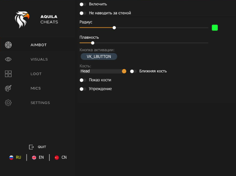
Task: Toggle the Ближняя кость switch
Action: 133,71
